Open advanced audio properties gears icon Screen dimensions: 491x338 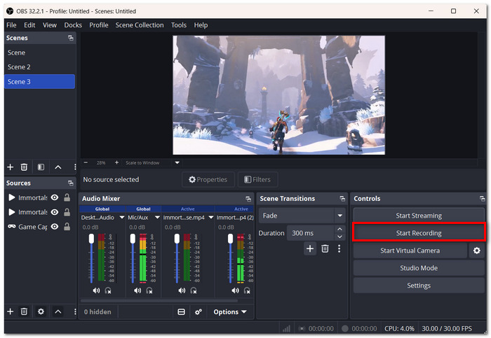[199, 312]
